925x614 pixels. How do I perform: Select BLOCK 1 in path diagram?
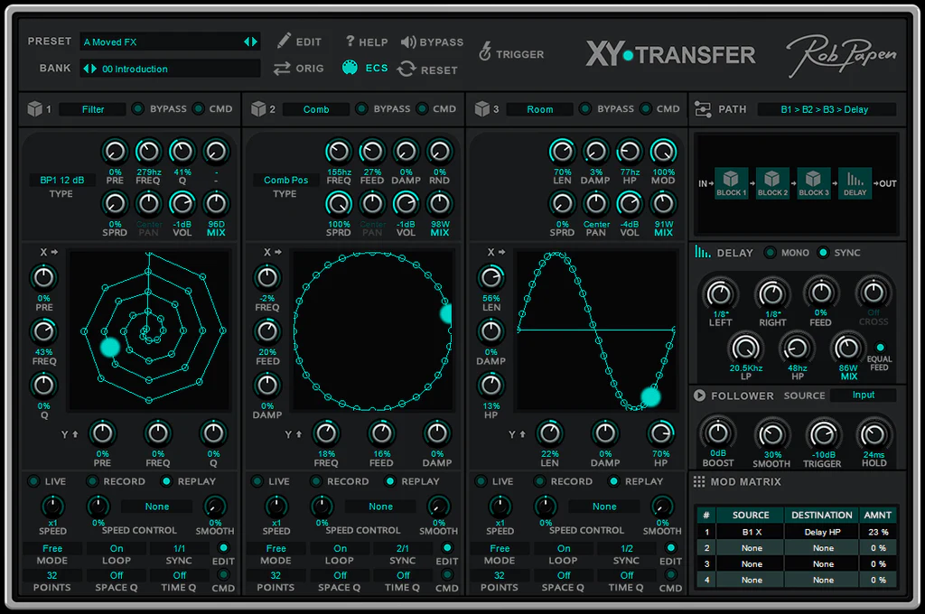(x=731, y=182)
